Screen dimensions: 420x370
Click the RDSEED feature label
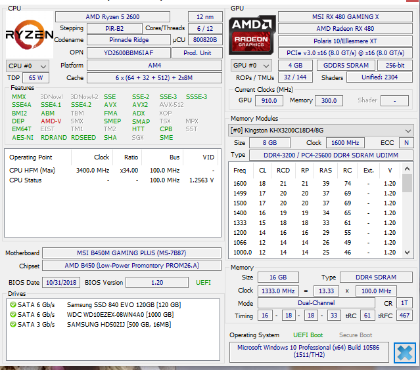[83, 137]
